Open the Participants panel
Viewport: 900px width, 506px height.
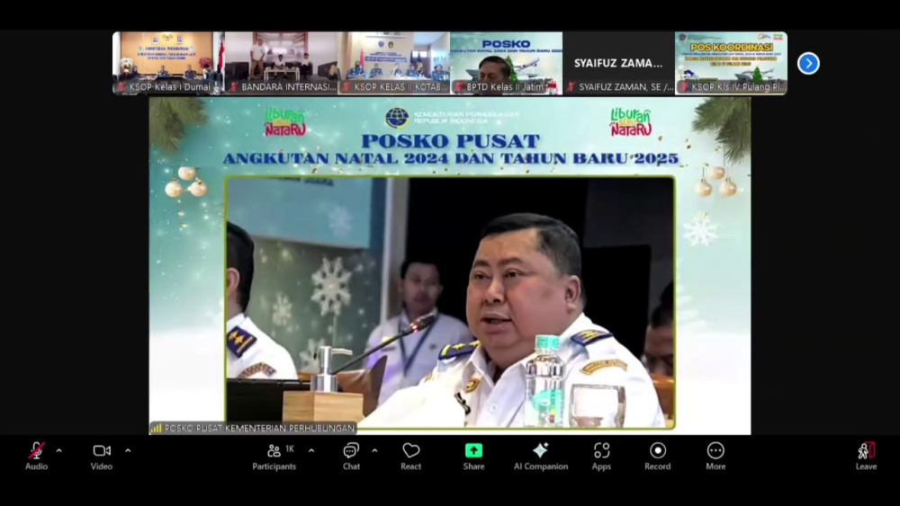pos(274,457)
